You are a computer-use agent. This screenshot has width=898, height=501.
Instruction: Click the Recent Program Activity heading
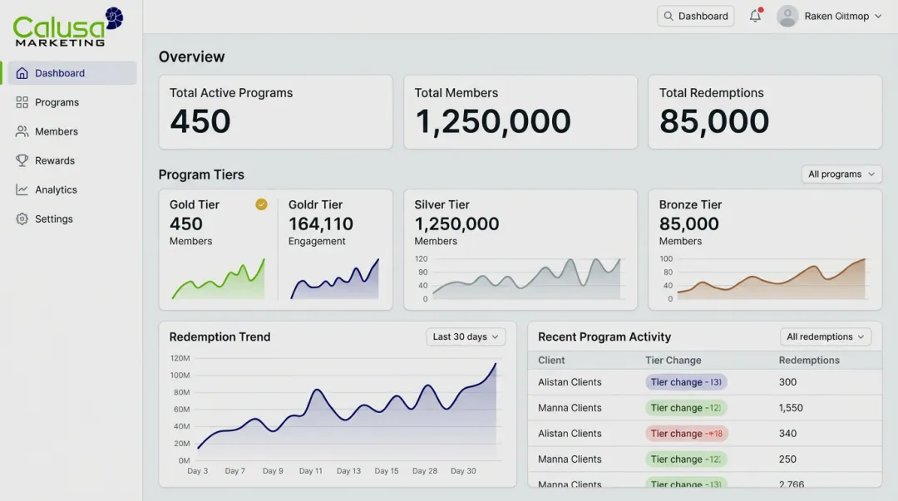pos(604,336)
